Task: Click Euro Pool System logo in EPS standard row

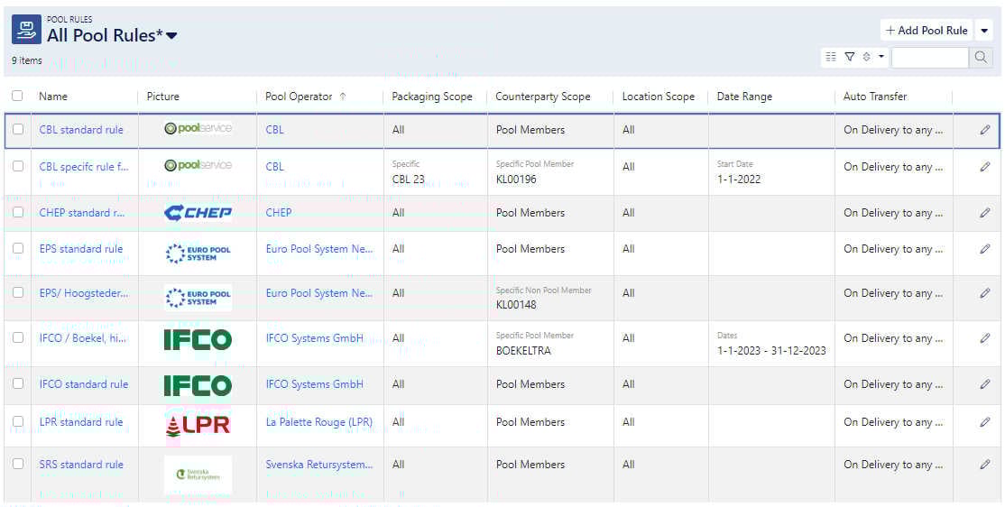Action: click(x=198, y=253)
